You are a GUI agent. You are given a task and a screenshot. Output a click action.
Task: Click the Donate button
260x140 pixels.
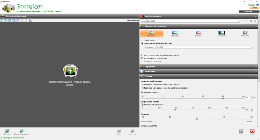click(x=254, y=7)
